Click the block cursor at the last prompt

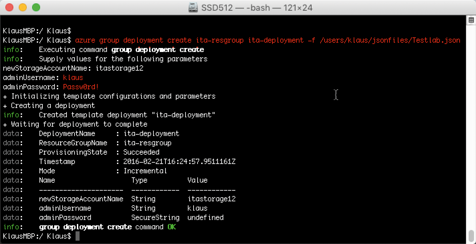pyautogui.click(x=78, y=236)
